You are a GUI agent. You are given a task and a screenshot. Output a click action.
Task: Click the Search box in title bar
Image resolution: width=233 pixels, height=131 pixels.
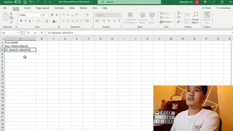(129, 2)
